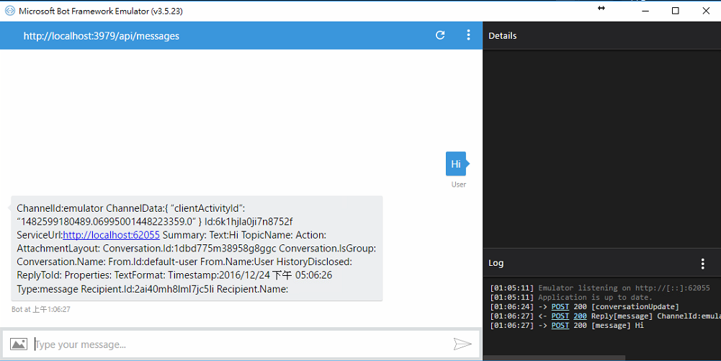Open the 200 status link in Reply[message] entry
Viewport: 721px width, 361px height.
[x=580, y=316]
